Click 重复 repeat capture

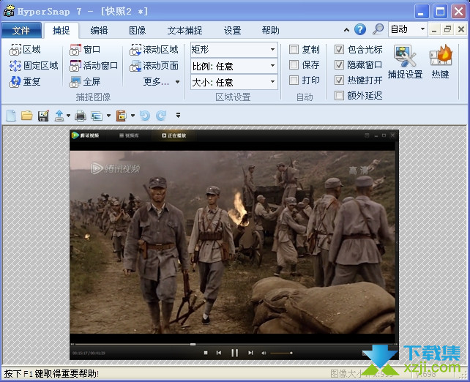tap(25, 81)
